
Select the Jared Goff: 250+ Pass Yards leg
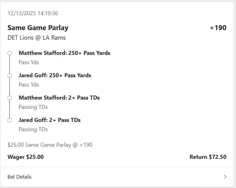point(55,75)
